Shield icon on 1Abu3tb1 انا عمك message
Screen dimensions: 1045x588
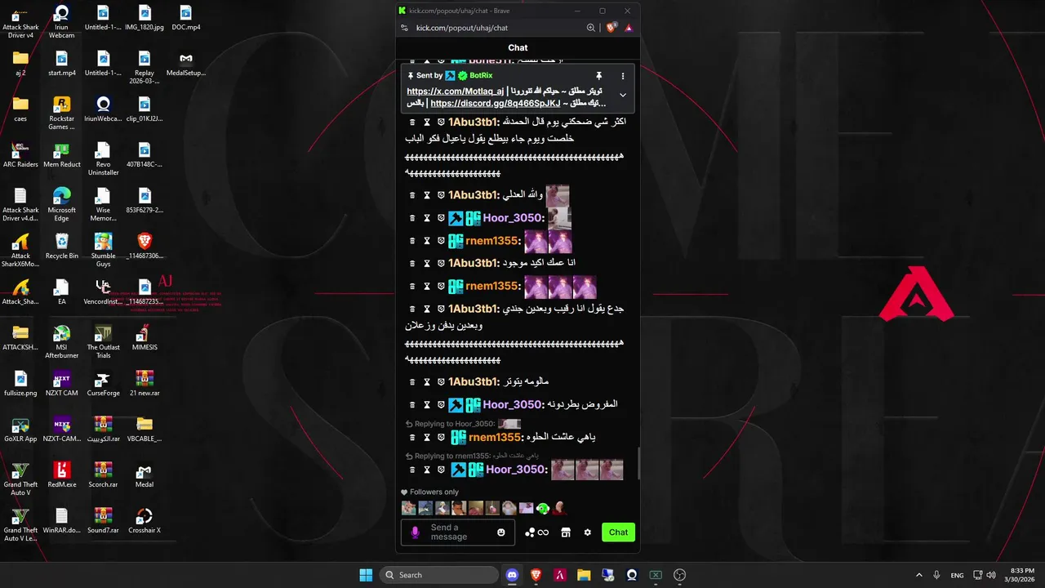pos(441,263)
